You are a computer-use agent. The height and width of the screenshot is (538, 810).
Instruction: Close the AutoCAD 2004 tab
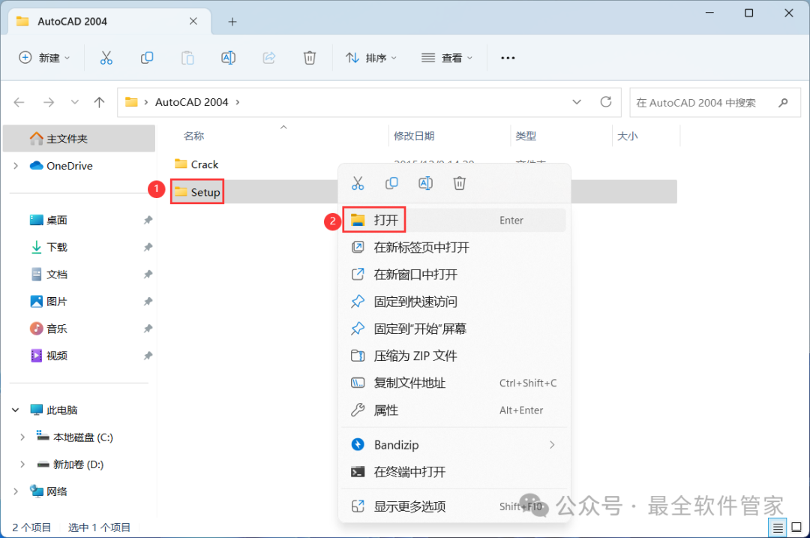point(193,21)
